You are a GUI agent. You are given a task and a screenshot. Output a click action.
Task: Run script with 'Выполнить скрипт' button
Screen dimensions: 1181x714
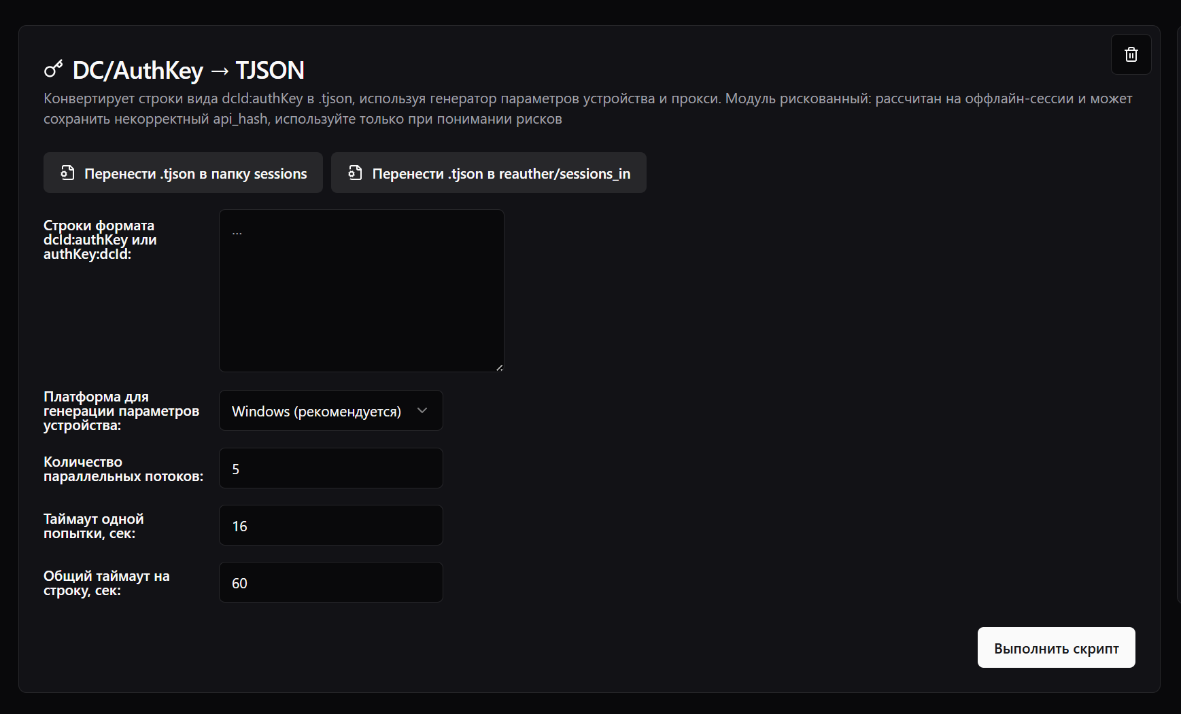tap(1056, 647)
